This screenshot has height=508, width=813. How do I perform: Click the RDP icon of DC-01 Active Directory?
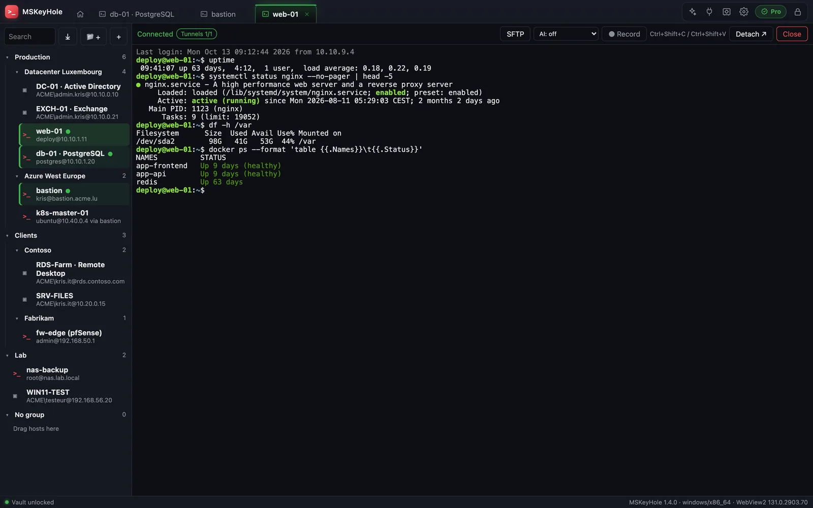click(24, 90)
